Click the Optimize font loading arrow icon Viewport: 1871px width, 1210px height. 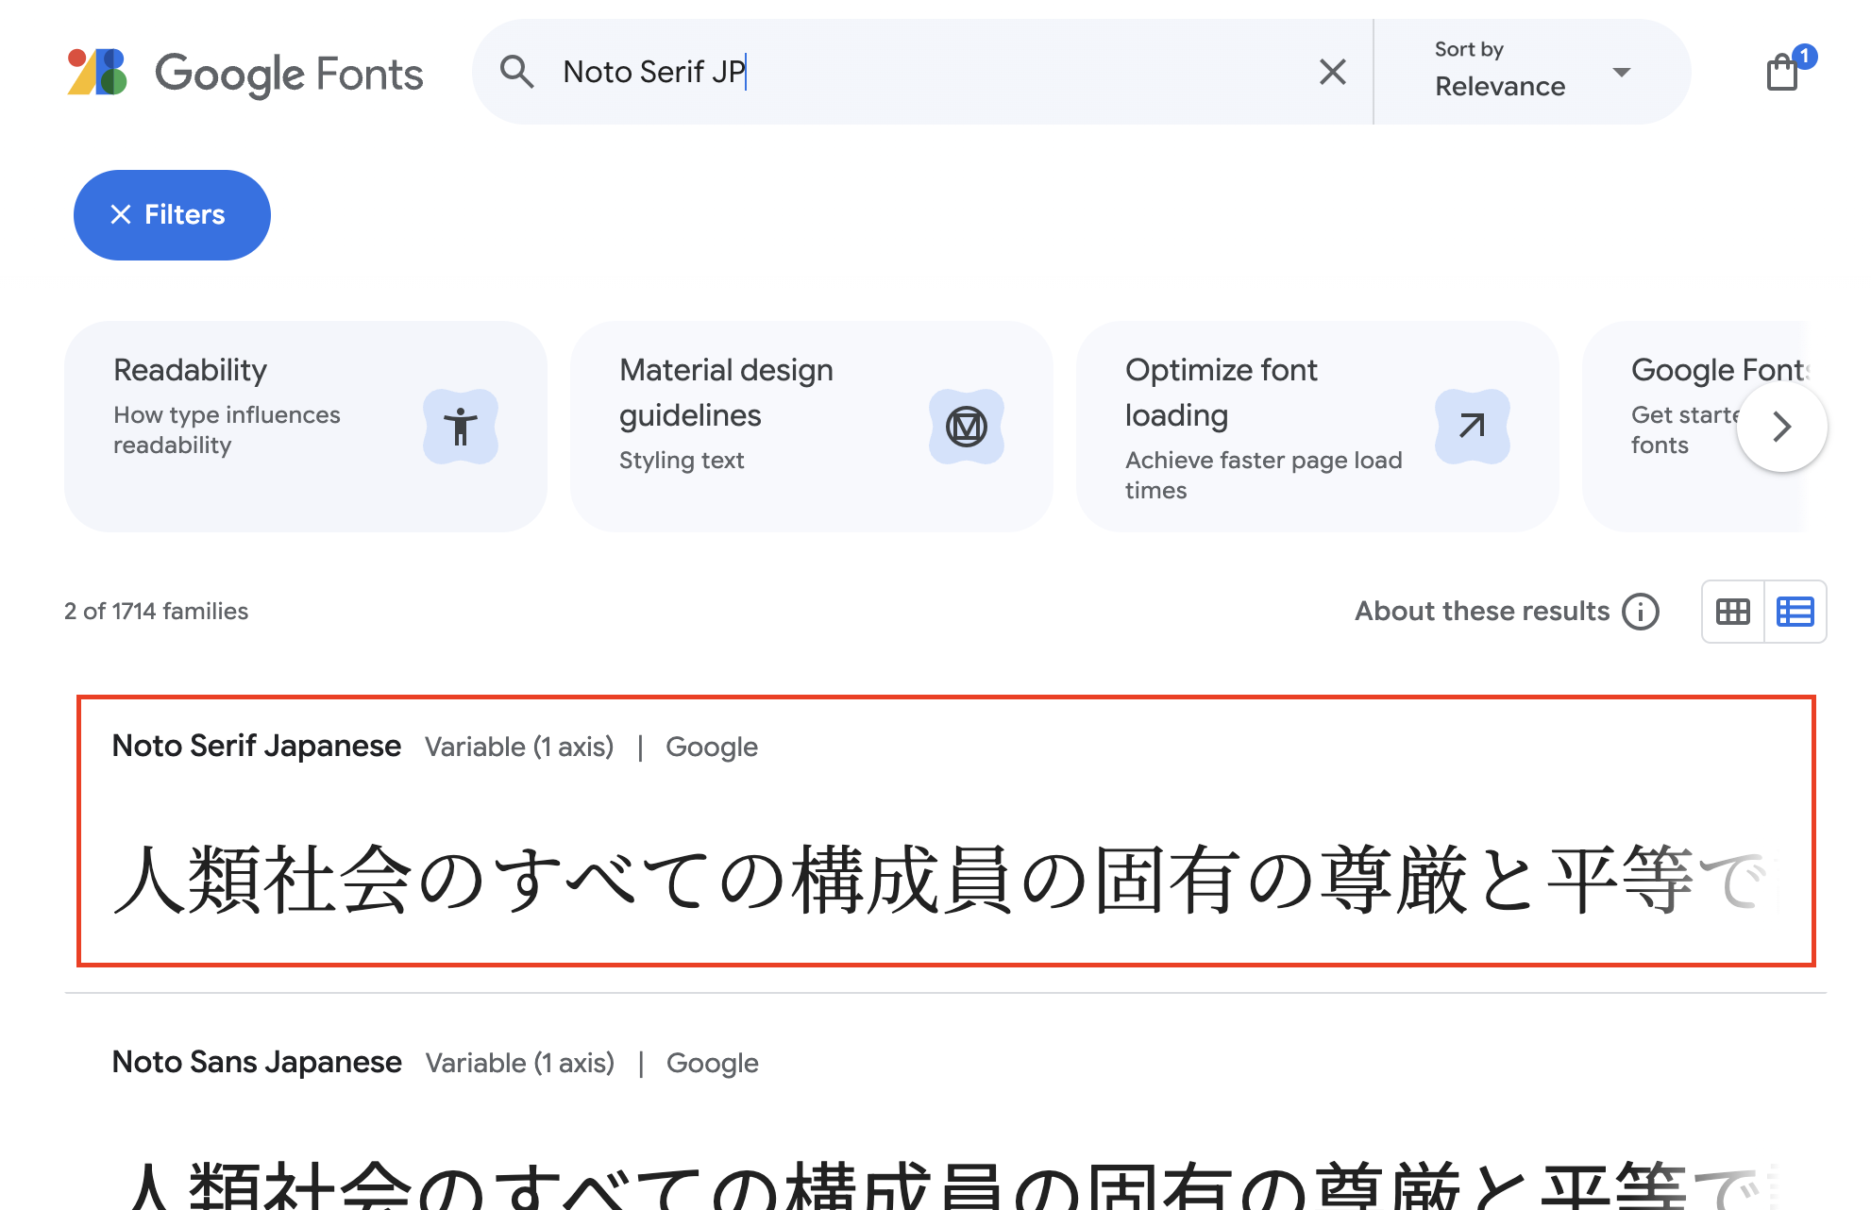tap(1472, 427)
